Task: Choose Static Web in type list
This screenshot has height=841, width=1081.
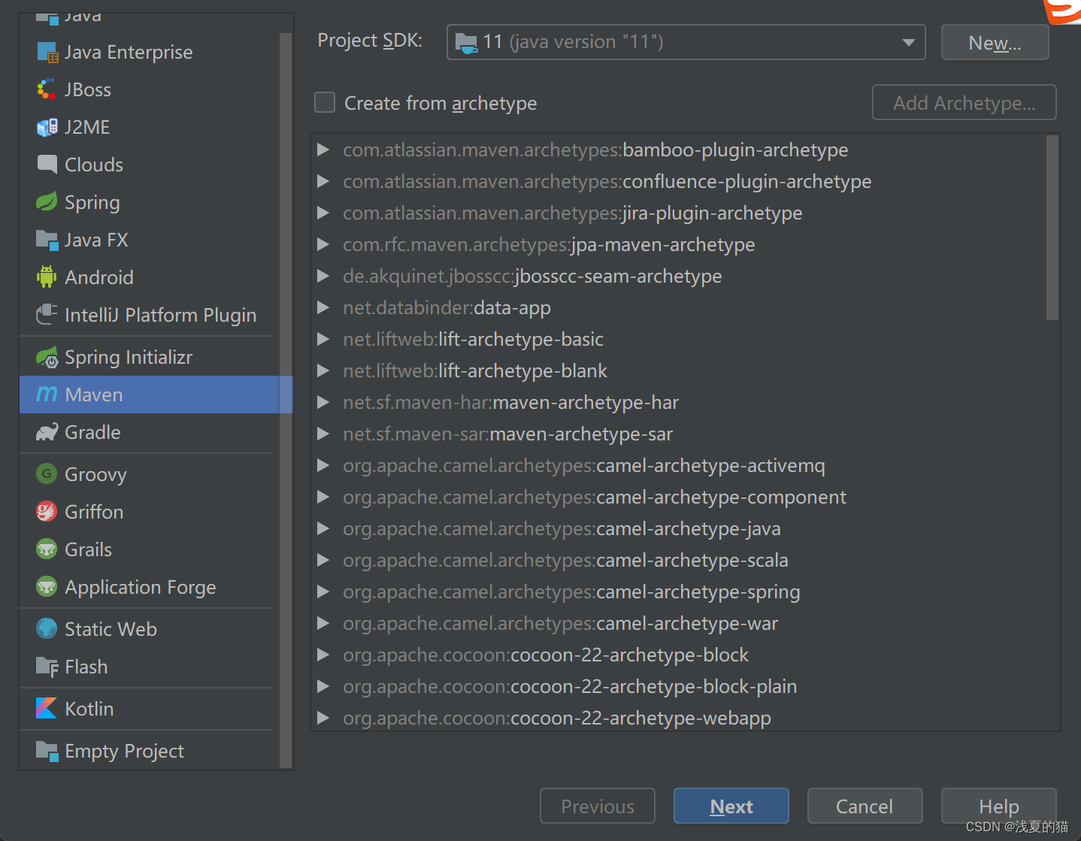Action: point(149,629)
